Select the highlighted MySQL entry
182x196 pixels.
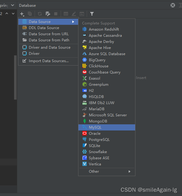(107, 127)
